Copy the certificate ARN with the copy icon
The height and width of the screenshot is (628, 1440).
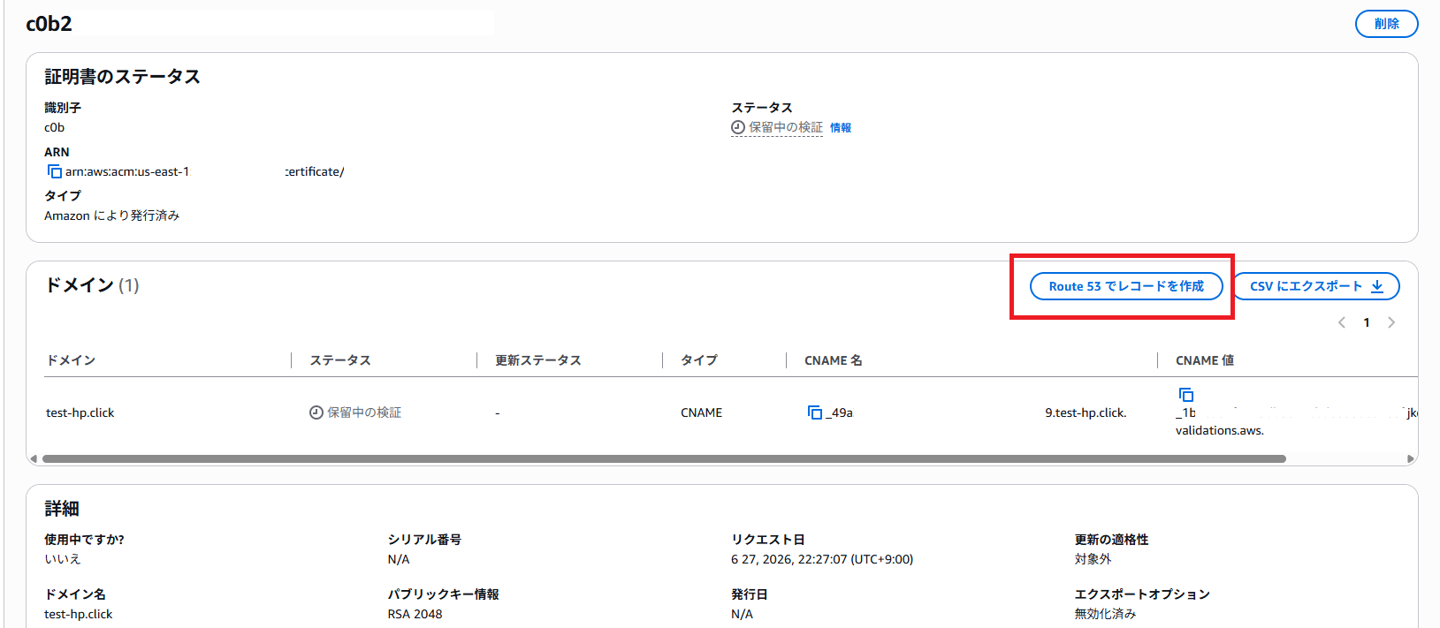(55, 171)
